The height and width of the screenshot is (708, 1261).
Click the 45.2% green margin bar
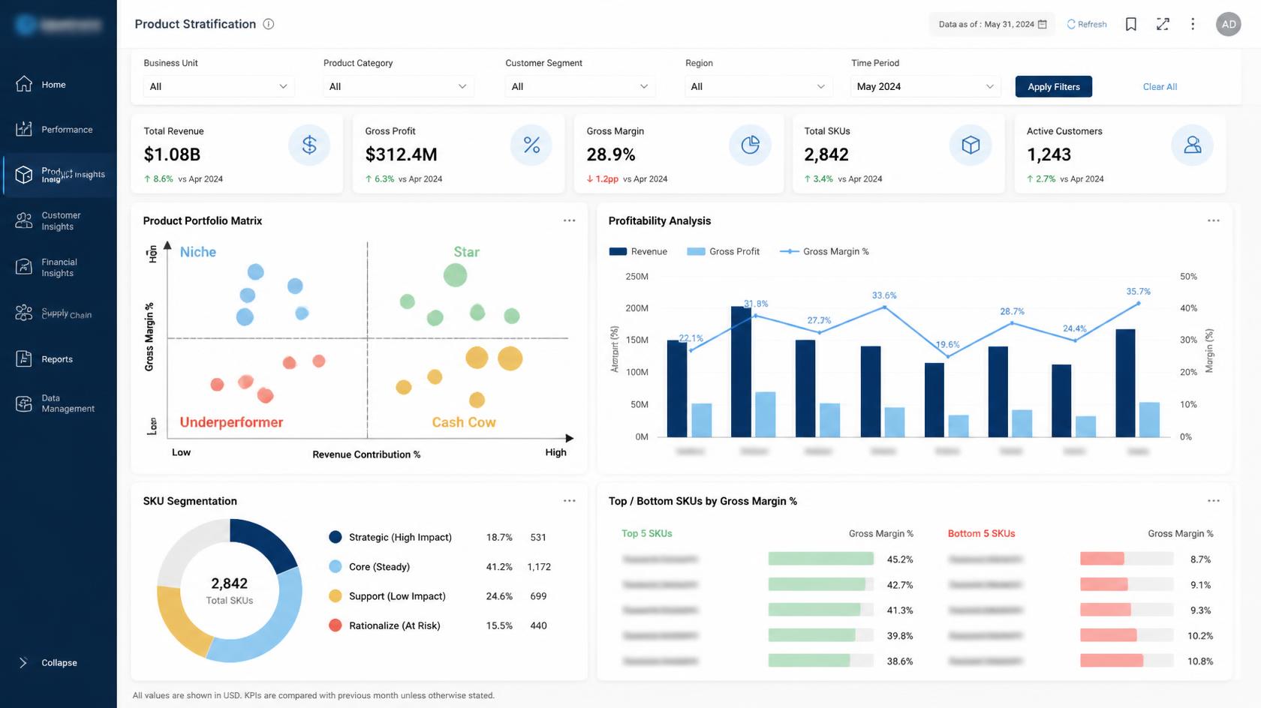821,559
